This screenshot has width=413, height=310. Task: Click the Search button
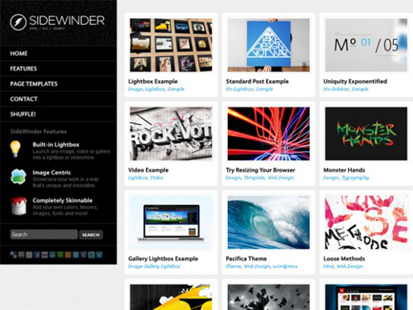click(91, 235)
